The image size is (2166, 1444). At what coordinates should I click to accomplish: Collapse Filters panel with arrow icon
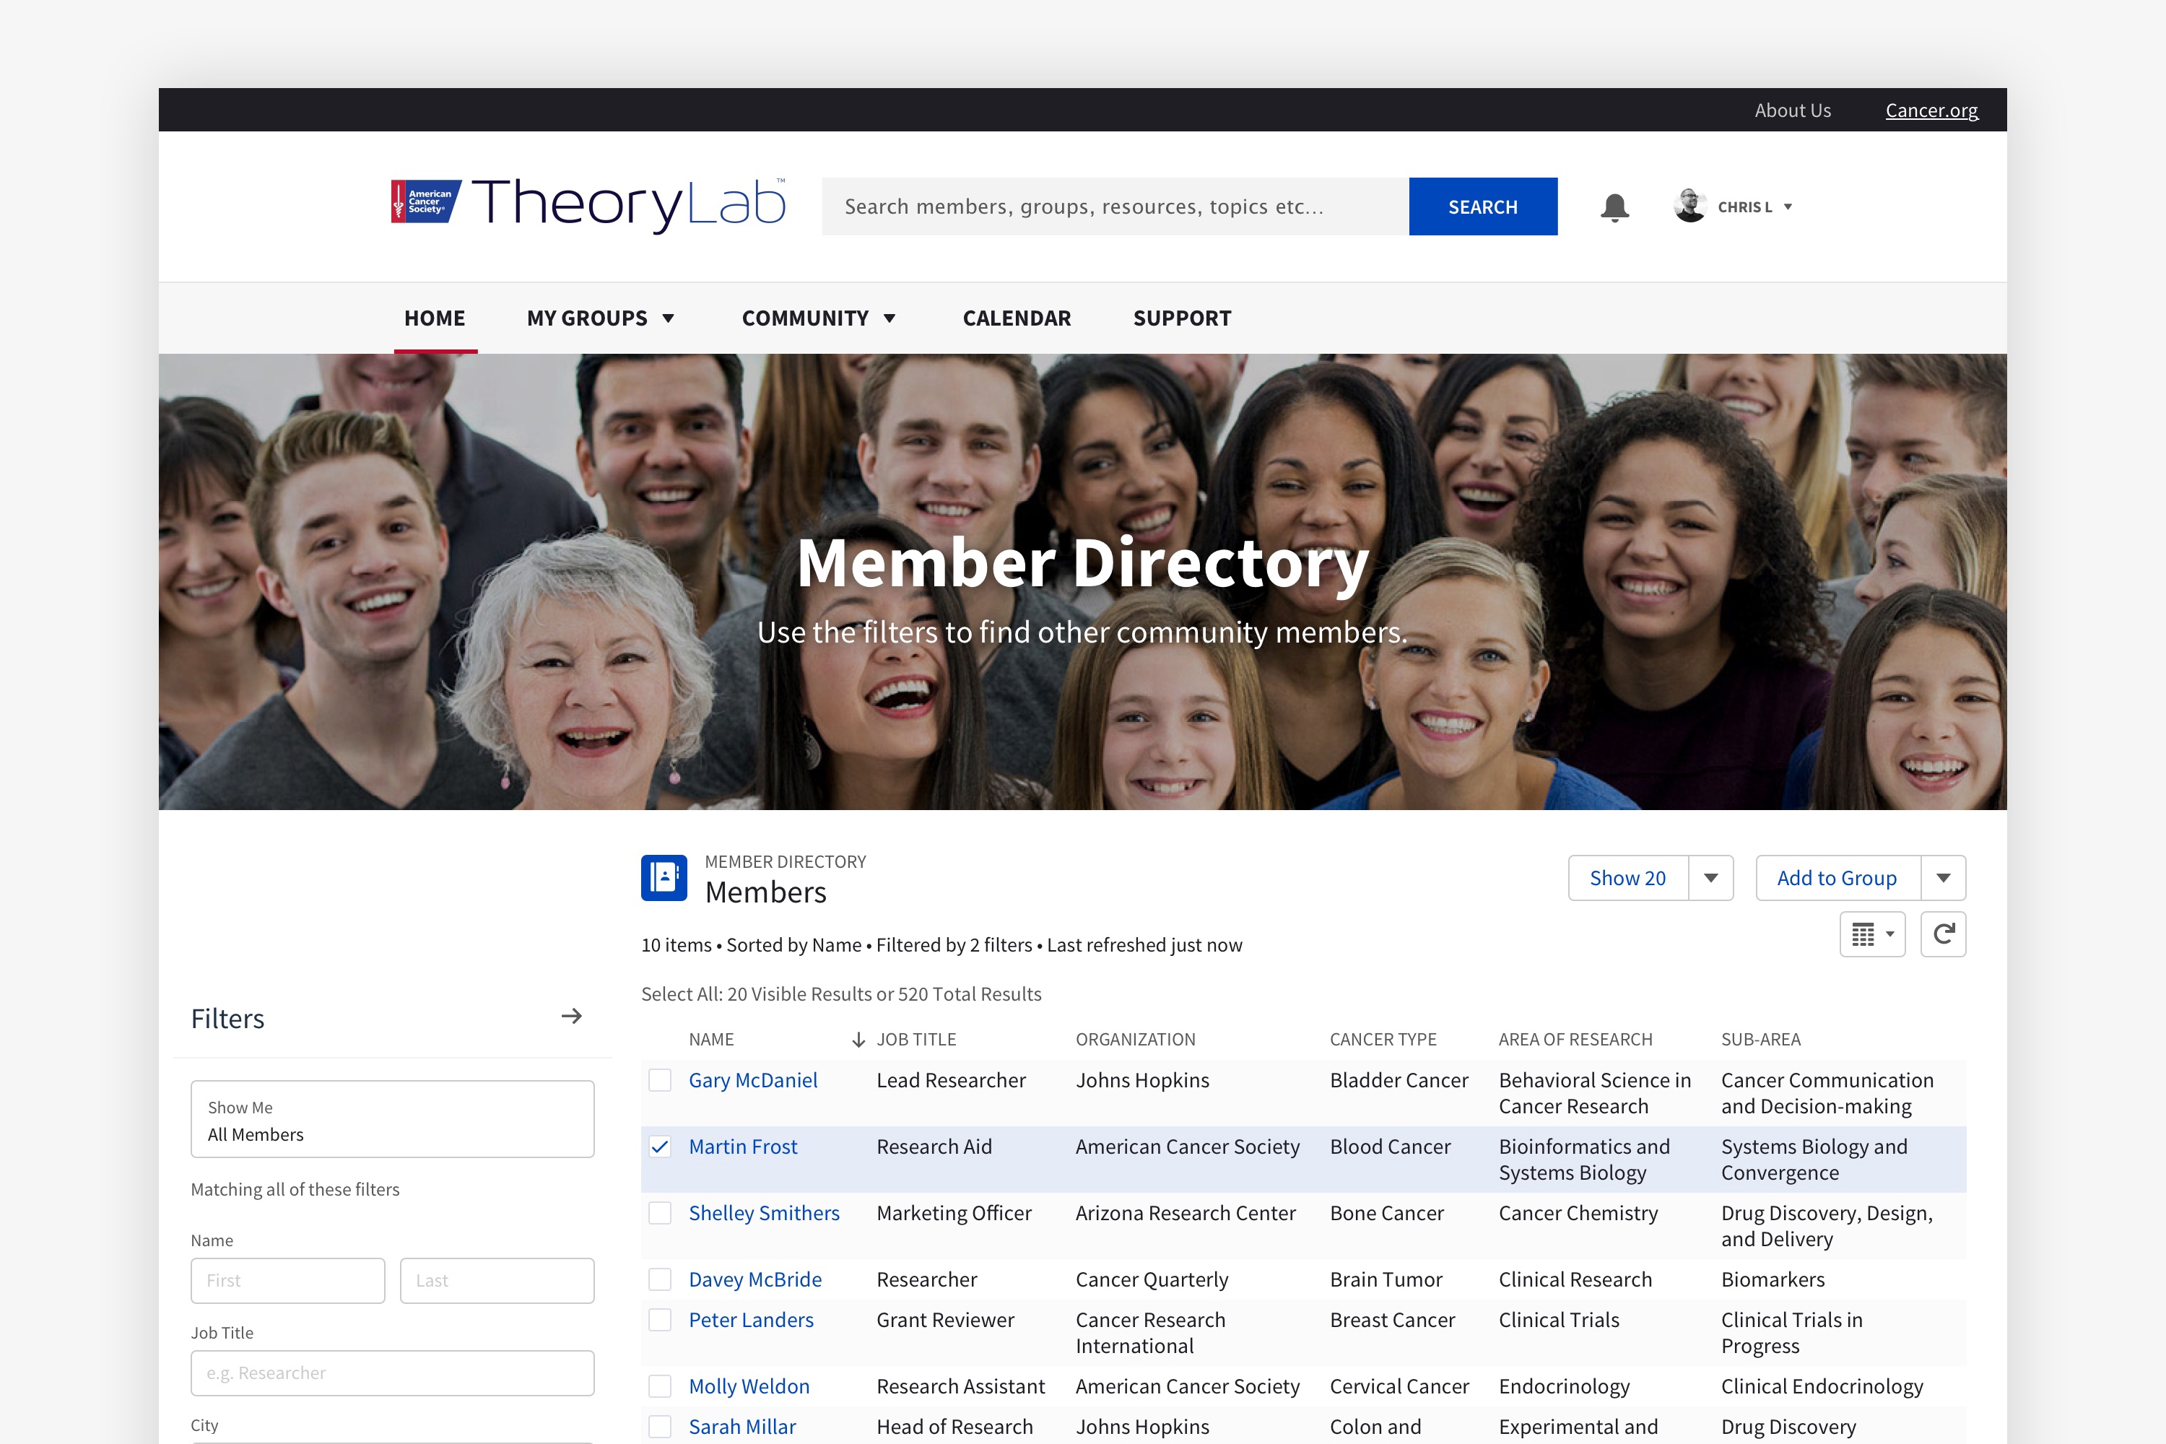tap(572, 1017)
